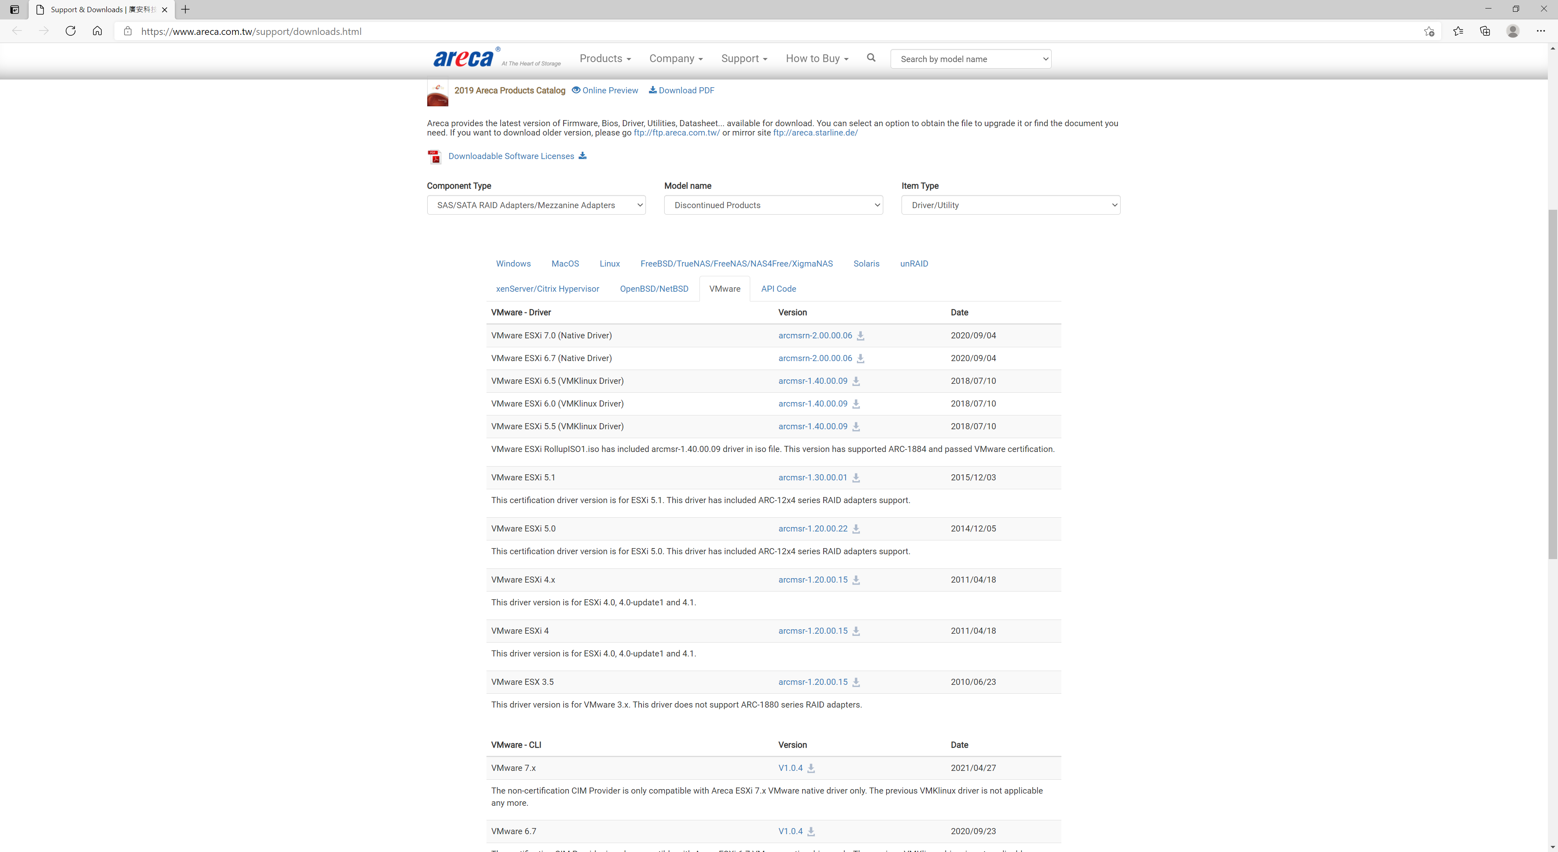Download CLI icon for VMware 7.x
The height and width of the screenshot is (852, 1558).
pos(811,768)
